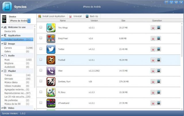Open the device selection dropdown arrow
Viewport: 184px width, 116px height.
pyautogui.click(x=29, y=21)
